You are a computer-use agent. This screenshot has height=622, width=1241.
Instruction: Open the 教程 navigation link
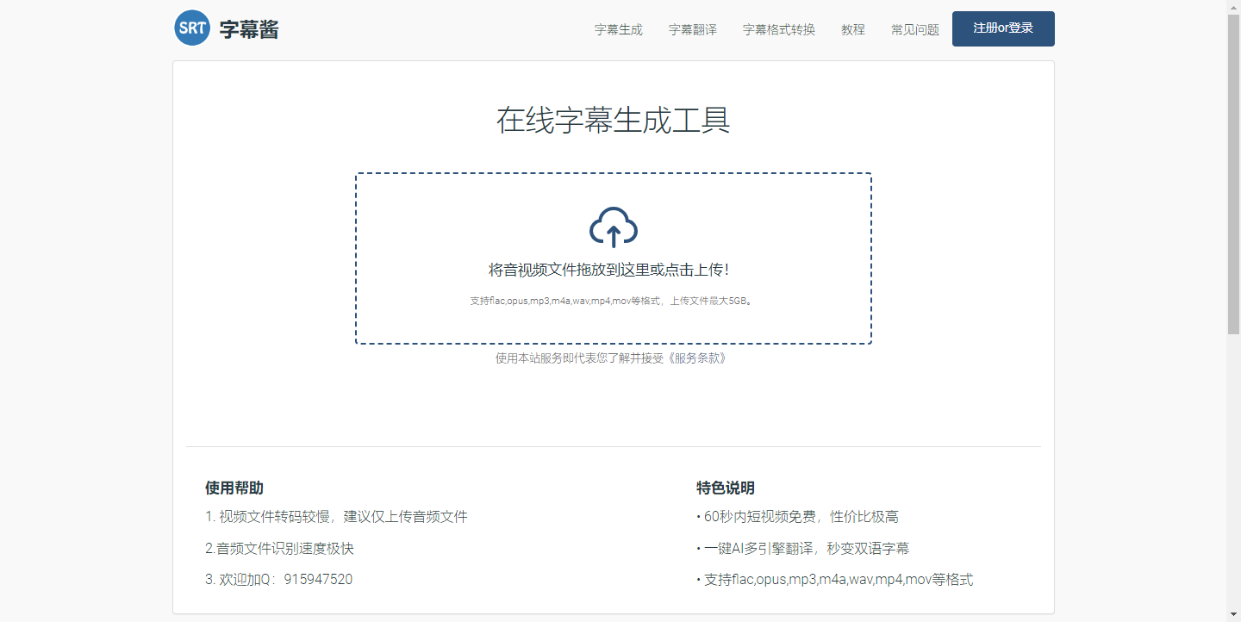(x=853, y=29)
